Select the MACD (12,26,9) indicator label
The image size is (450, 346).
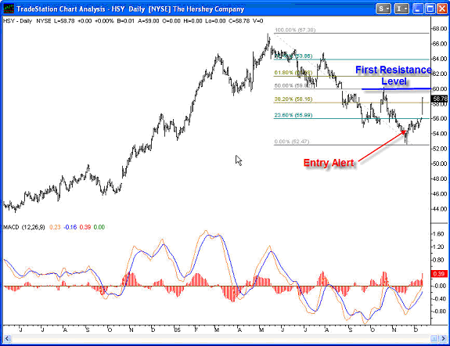coord(24,227)
